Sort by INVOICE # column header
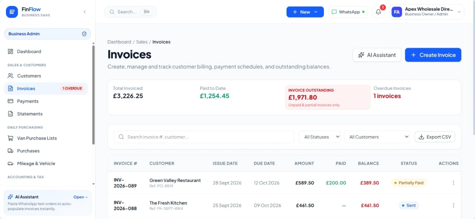This screenshot has height=219, width=475. pyautogui.click(x=125, y=163)
